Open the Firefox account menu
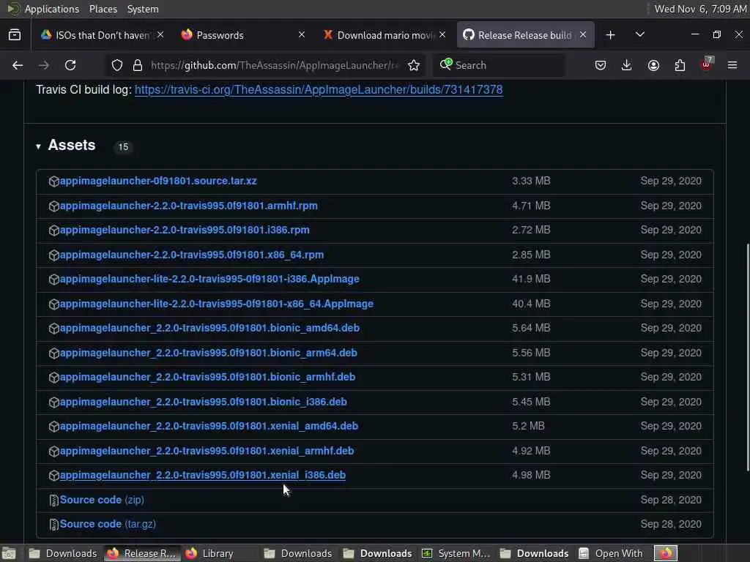Viewport: 750px width, 562px height. coord(653,65)
